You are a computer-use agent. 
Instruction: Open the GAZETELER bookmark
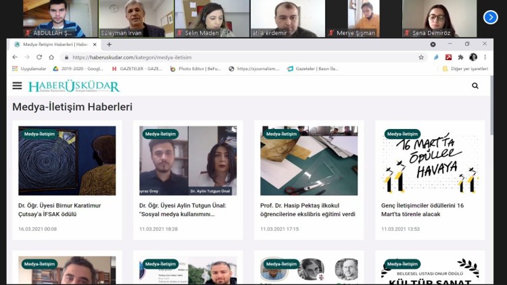pos(138,68)
